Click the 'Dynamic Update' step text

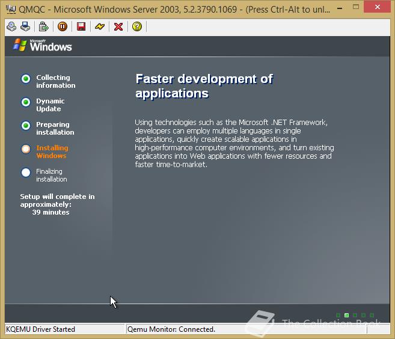click(50, 105)
